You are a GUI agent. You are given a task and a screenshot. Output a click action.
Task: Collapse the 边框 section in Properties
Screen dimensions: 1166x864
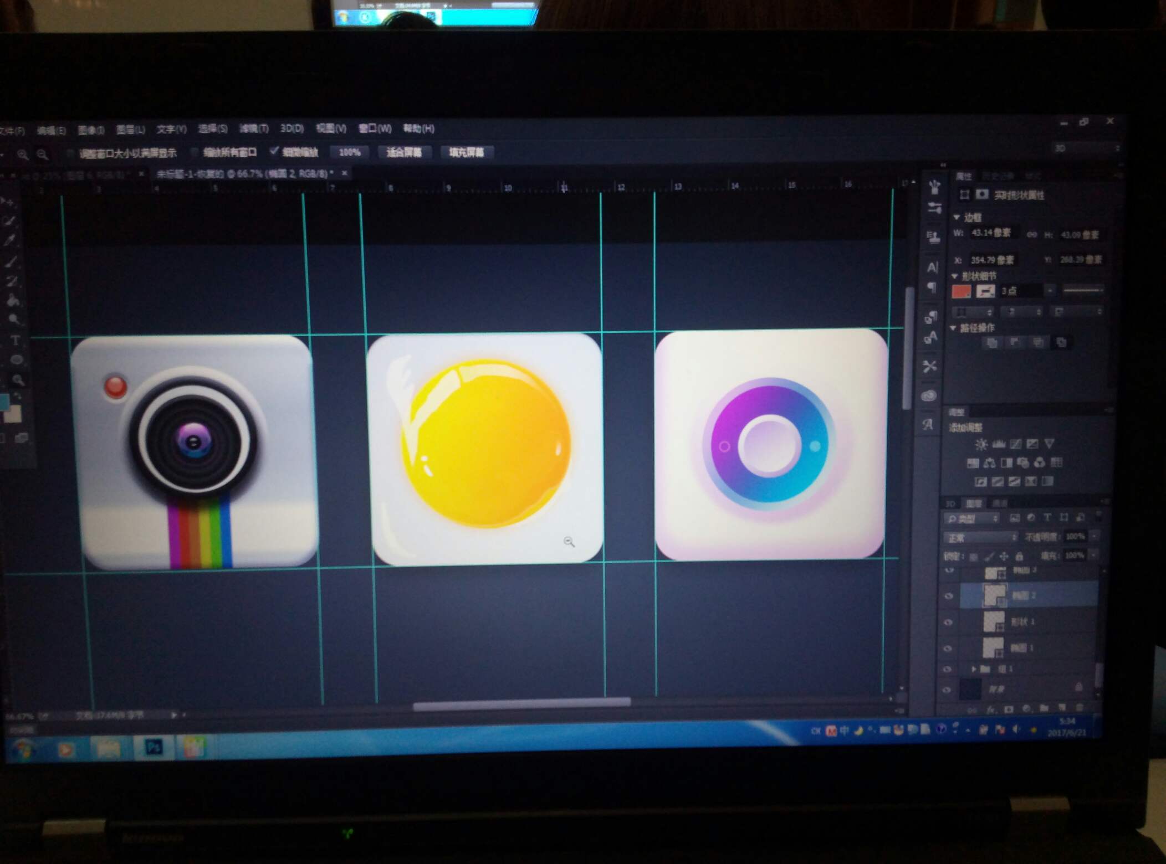957,217
